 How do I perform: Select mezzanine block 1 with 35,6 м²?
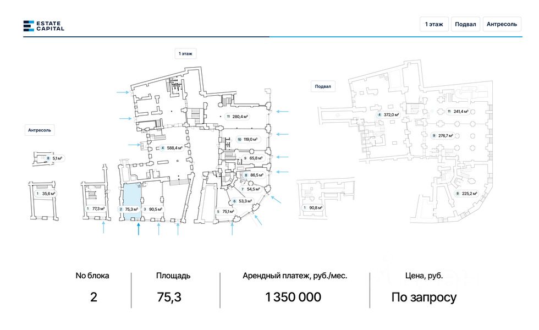pyautogui.click(x=45, y=194)
